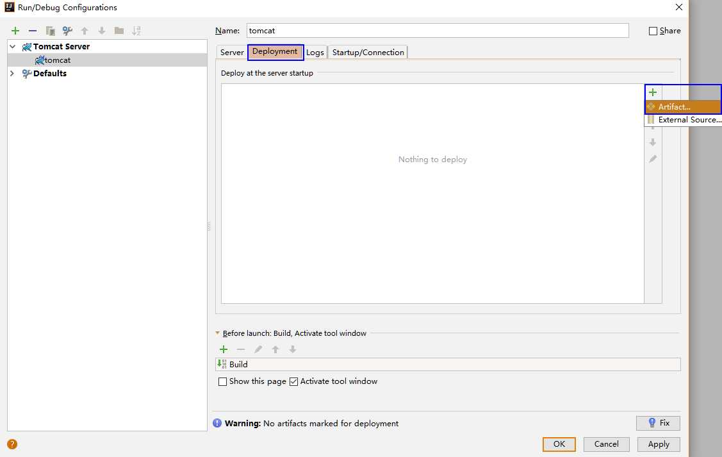Enable the Show this page checkbox
Screen dimensions: 722x457
click(222, 381)
